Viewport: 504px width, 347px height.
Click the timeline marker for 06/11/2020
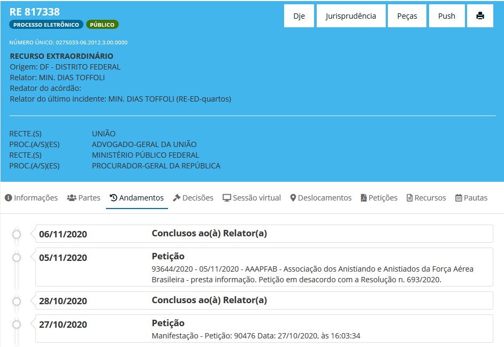pos(17,234)
